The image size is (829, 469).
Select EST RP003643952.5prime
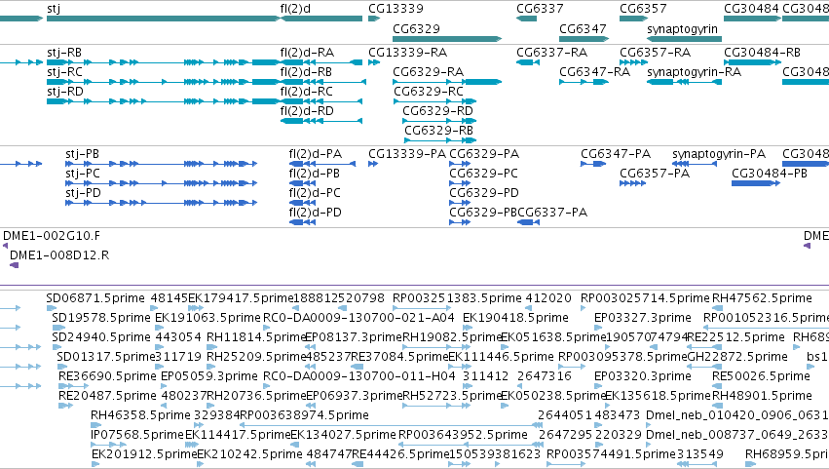[463, 436]
